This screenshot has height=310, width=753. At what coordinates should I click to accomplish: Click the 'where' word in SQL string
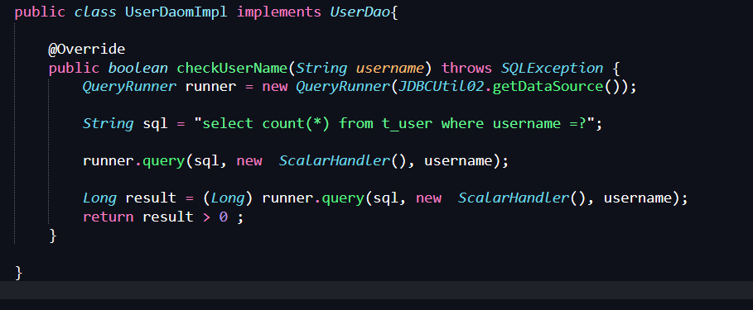pyautogui.click(x=462, y=124)
